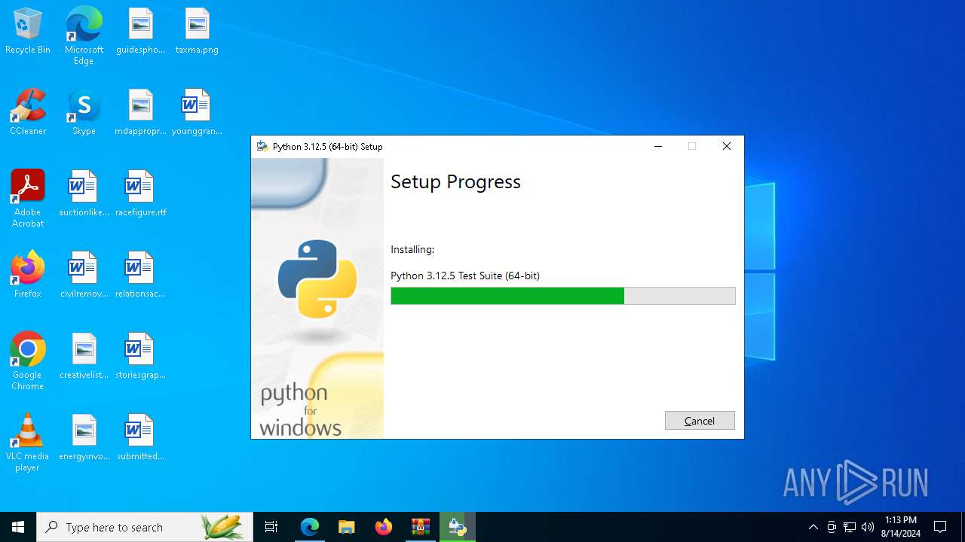Select the relationsac Word document icon
Image resolution: width=965 pixels, height=542 pixels.
(140, 276)
